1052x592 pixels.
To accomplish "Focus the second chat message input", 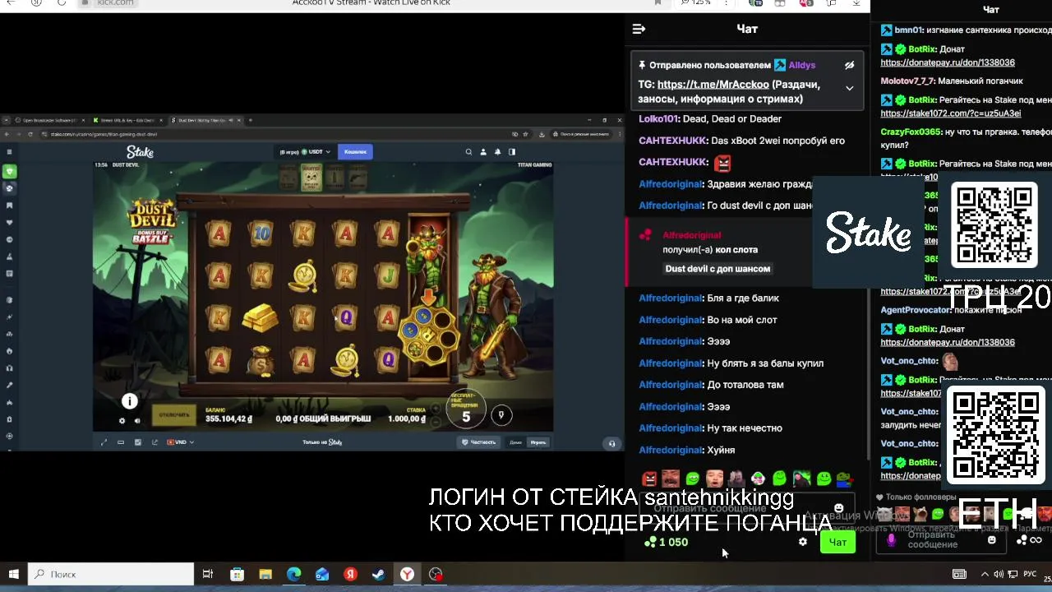I will 941,539.
